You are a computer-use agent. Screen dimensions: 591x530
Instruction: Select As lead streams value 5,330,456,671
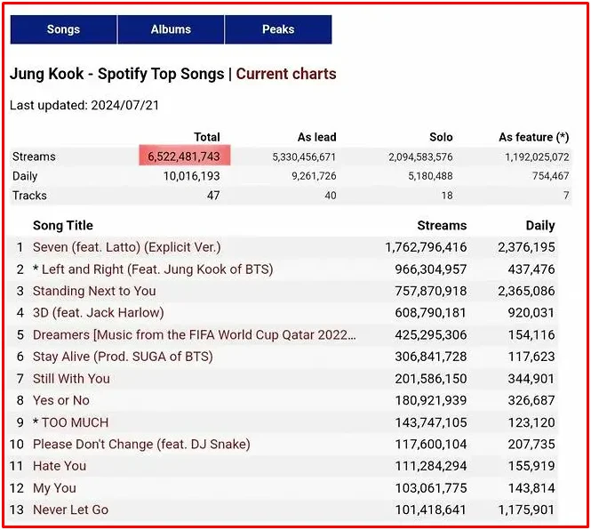click(x=304, y=157)
